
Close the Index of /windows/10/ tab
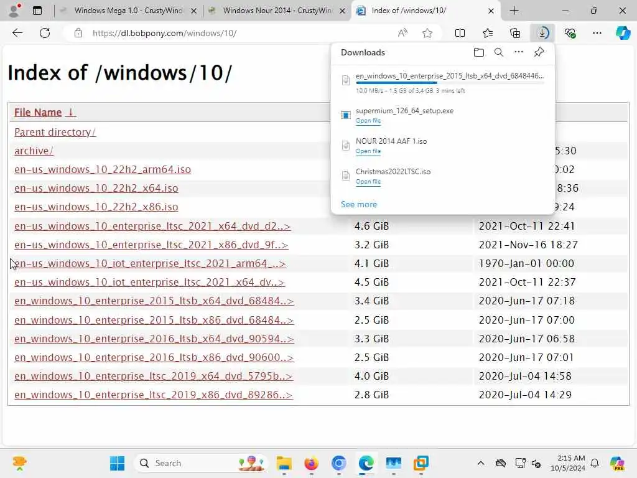(491, 11)
